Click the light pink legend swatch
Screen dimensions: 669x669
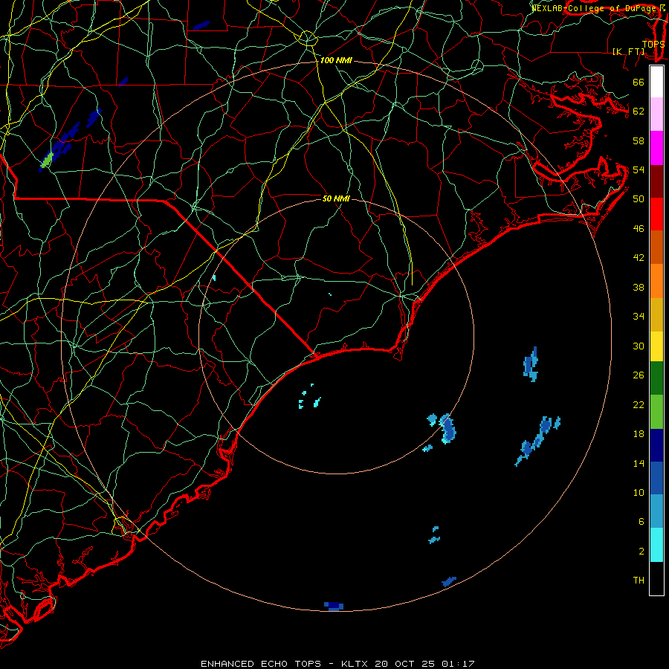656,114
